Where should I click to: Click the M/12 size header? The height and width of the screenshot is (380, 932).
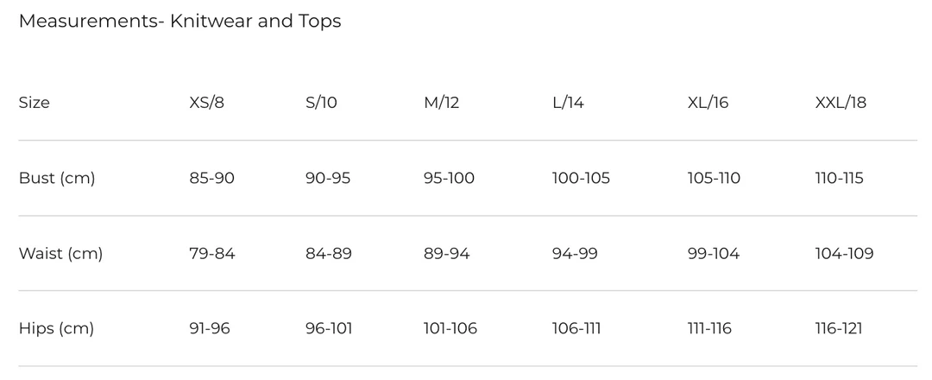click(441, 103)
